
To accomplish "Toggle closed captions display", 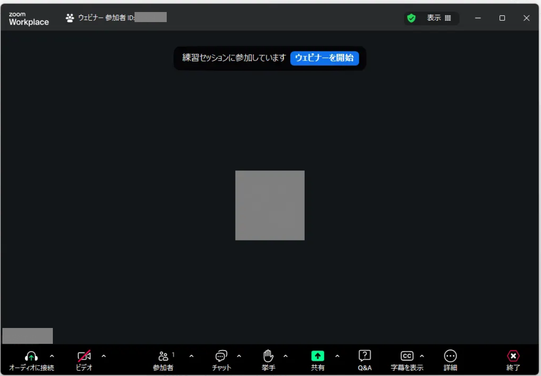I will pyautogui.click(x=407, y=356).
